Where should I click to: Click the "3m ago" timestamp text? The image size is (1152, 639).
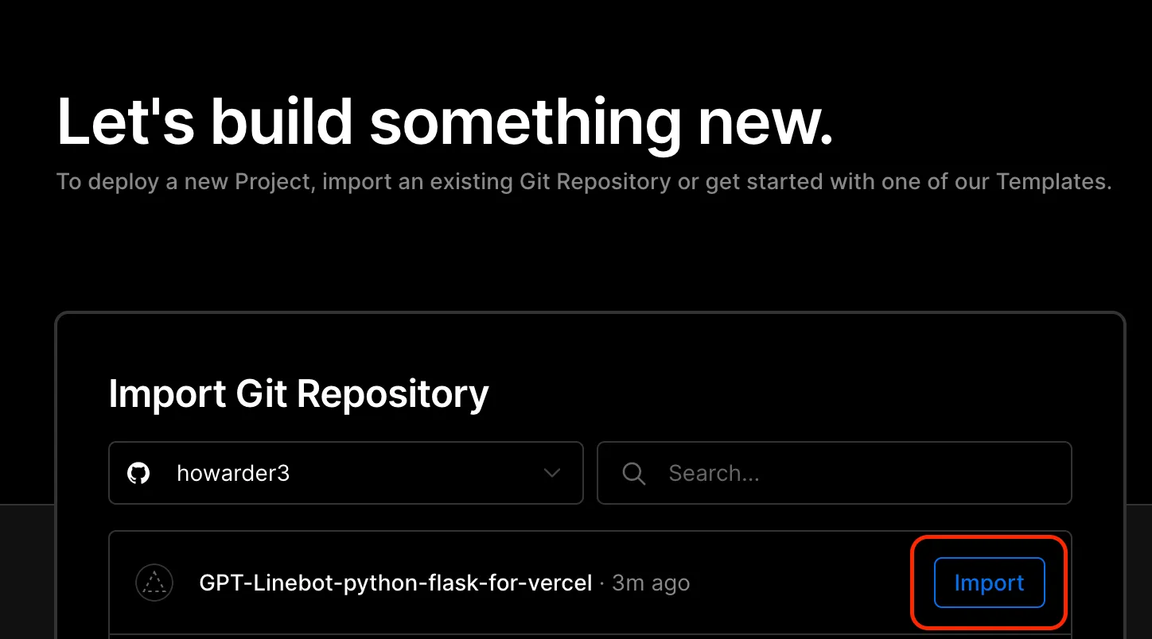pos(650,583)
